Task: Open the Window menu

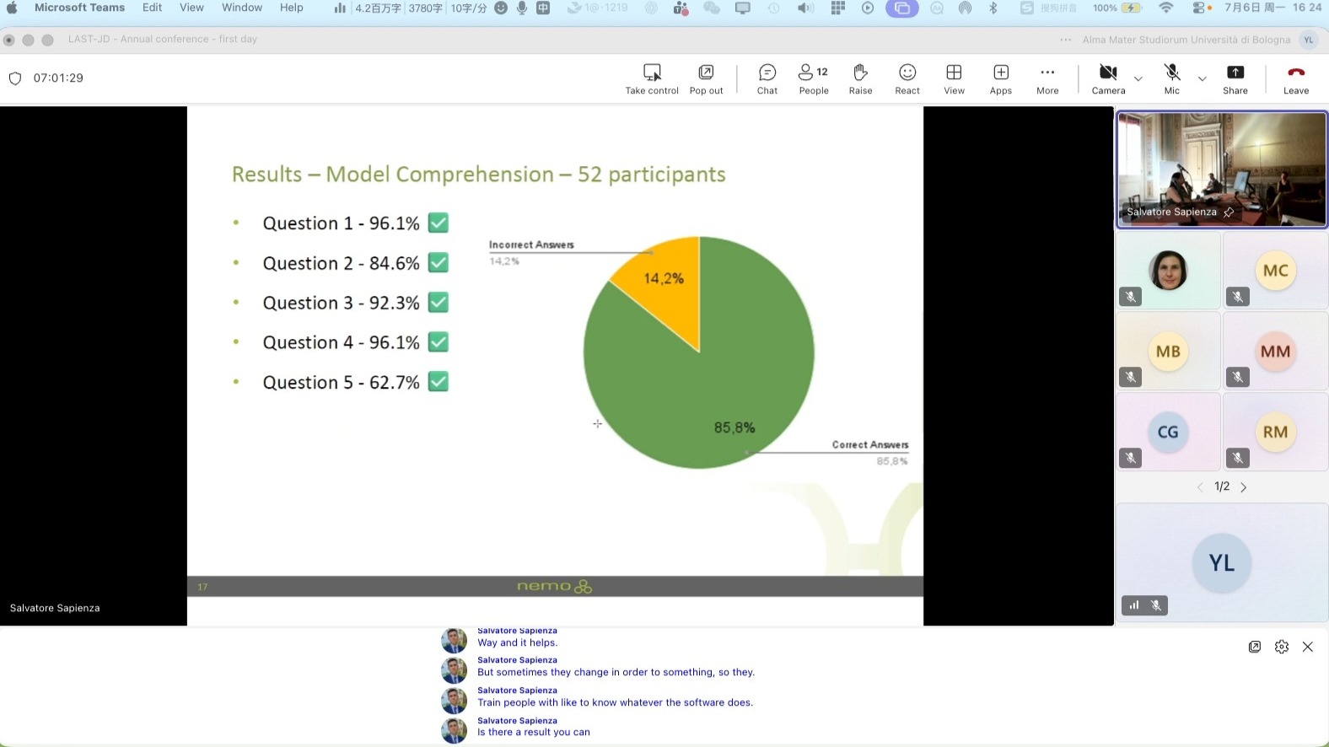Action: [242, 8]
